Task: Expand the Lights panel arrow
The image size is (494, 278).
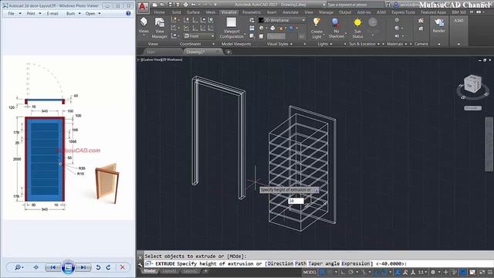Action: [331, 44]
